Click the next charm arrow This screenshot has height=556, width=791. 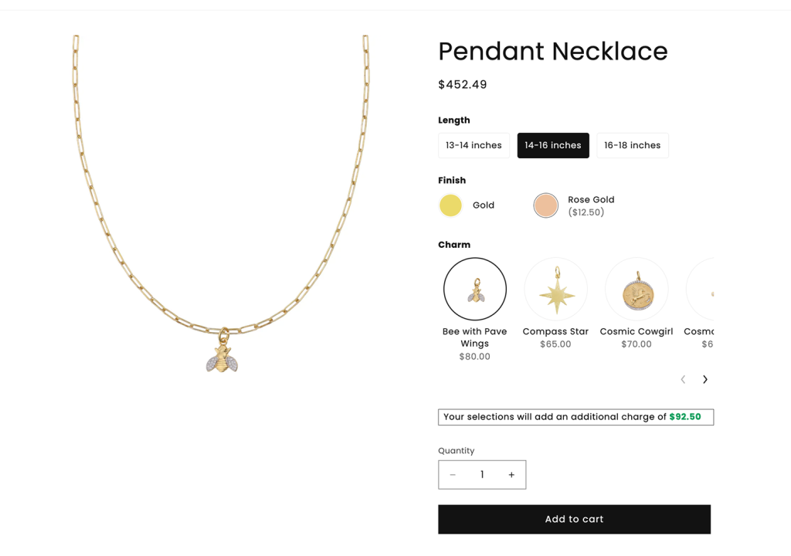pyautogui.click(x=704, y=379)
